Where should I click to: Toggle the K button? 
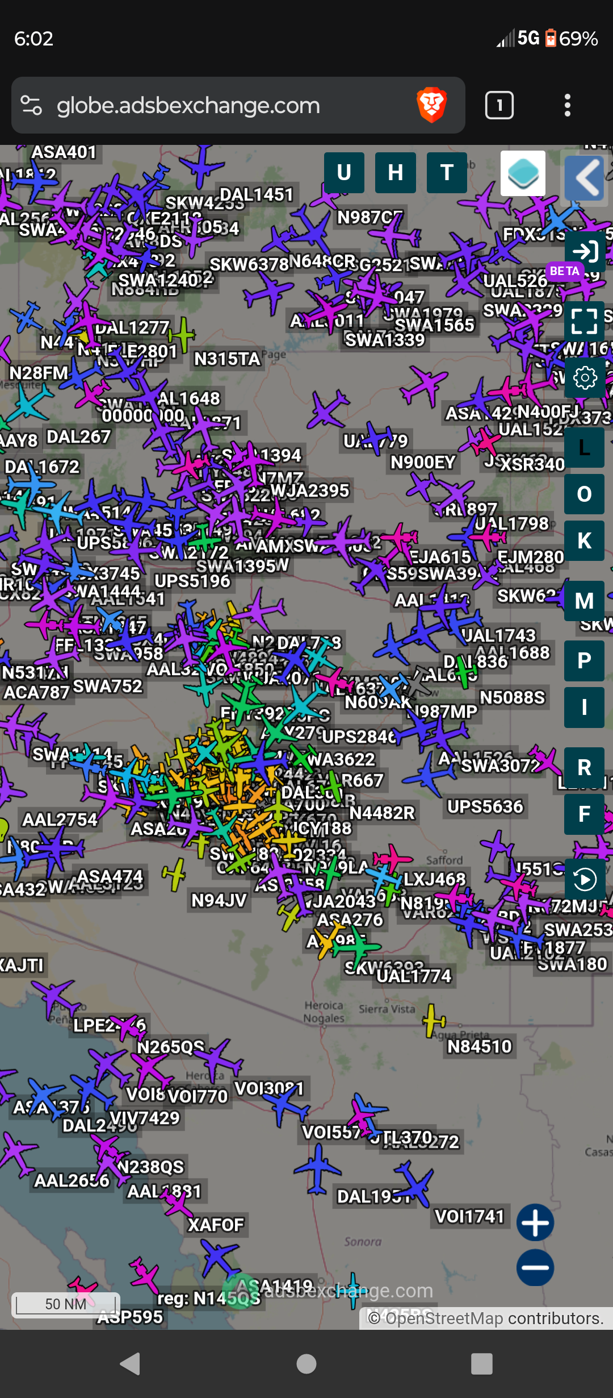click(585, 541)
